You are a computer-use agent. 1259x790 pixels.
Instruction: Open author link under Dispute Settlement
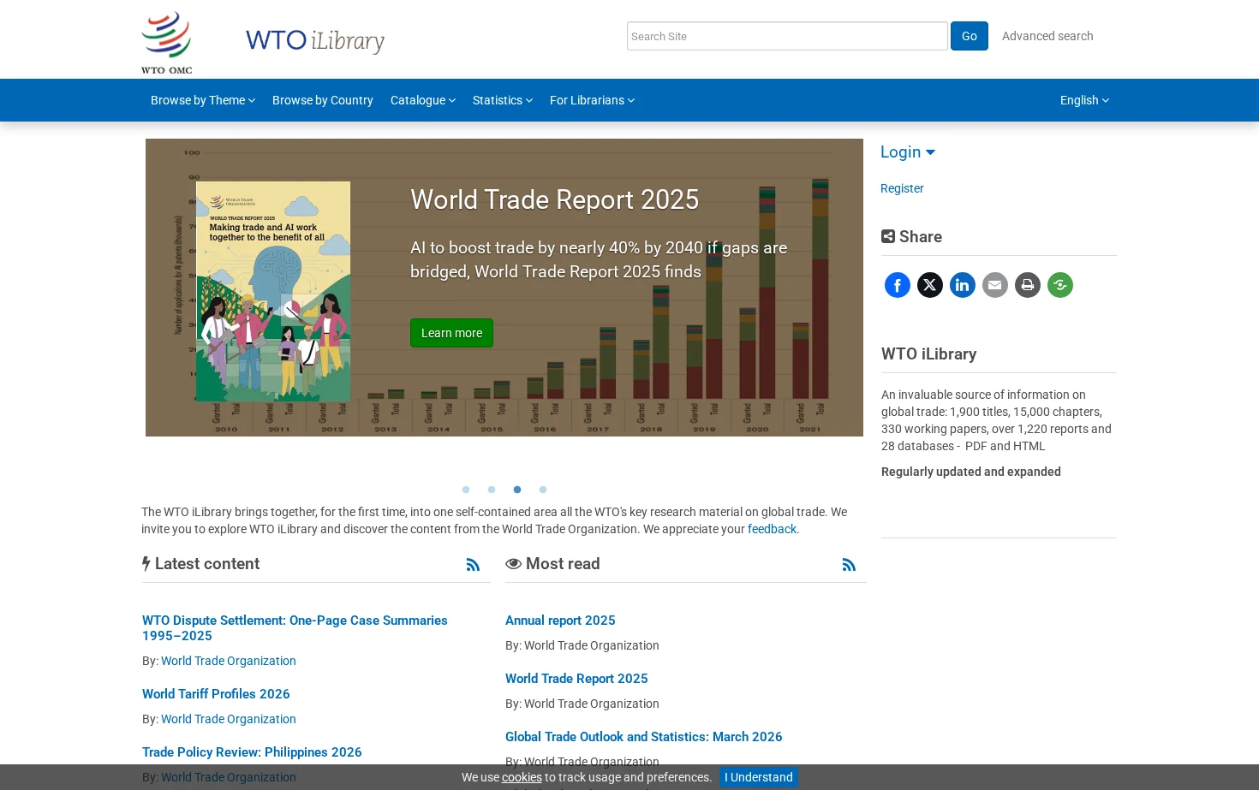229,661
